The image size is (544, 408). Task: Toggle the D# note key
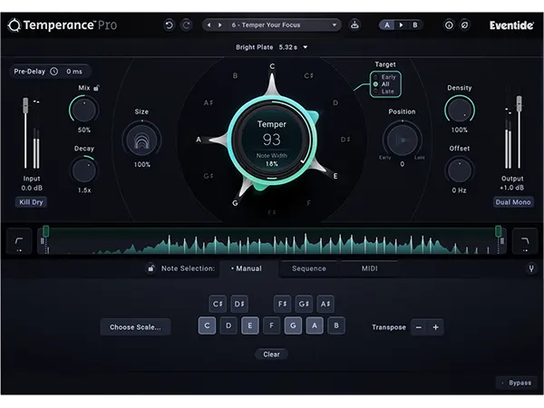click(x=239, y=304)
